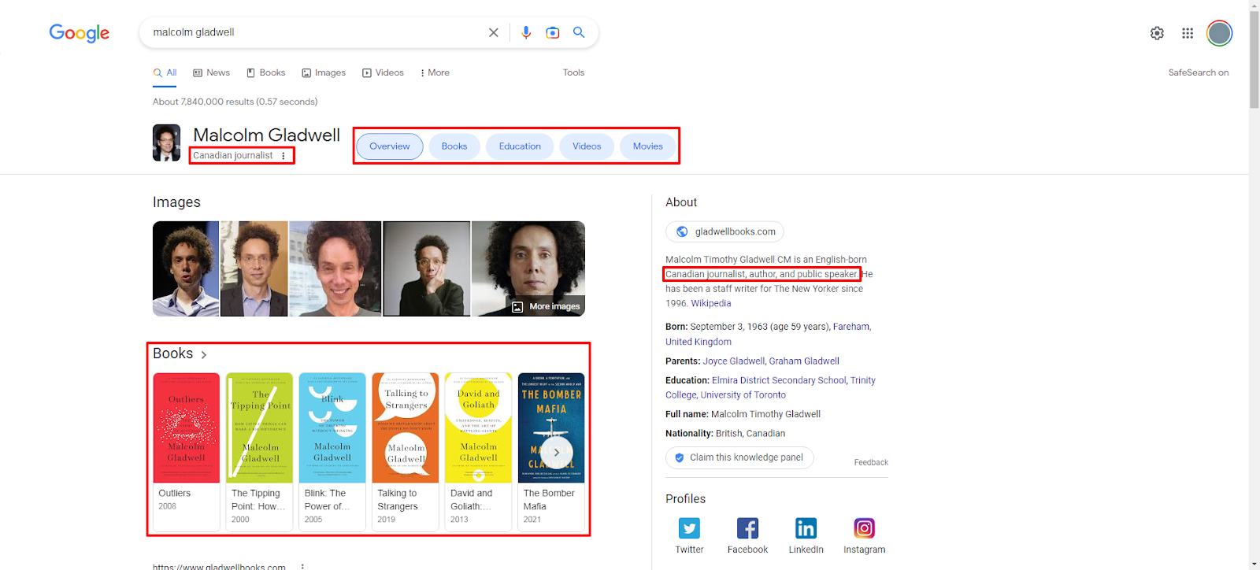Viewport: 1260px width, 570px height.
Task: Select the Movies chip
Action: click(648, 146)
